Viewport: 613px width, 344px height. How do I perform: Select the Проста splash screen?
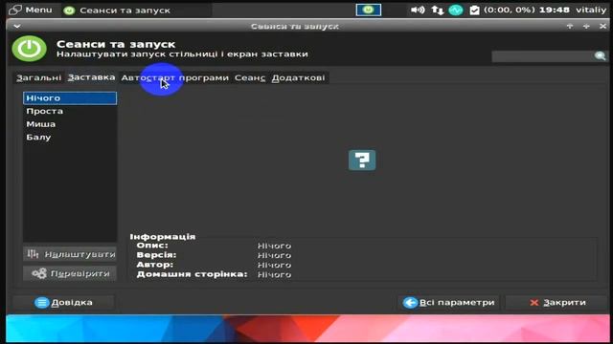[x=70, y=111]
